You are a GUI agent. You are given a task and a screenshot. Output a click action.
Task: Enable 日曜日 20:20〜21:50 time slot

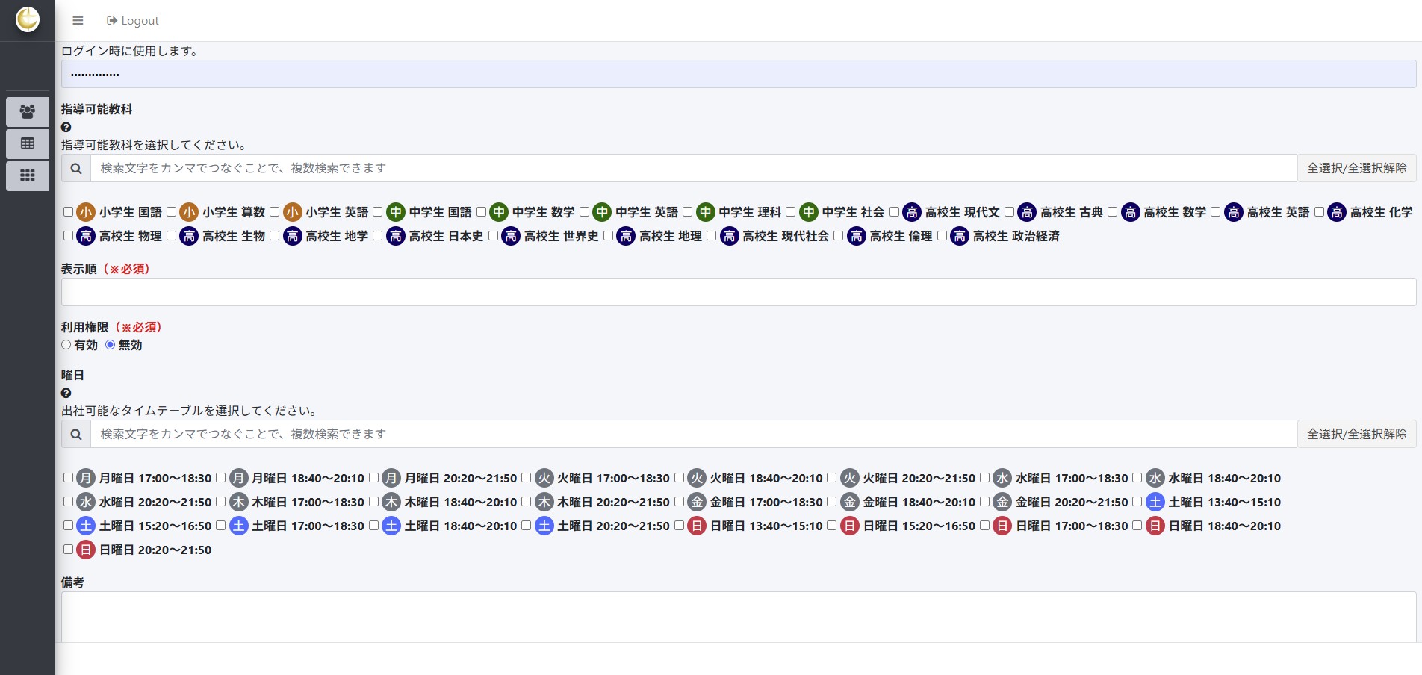(68, 550)
